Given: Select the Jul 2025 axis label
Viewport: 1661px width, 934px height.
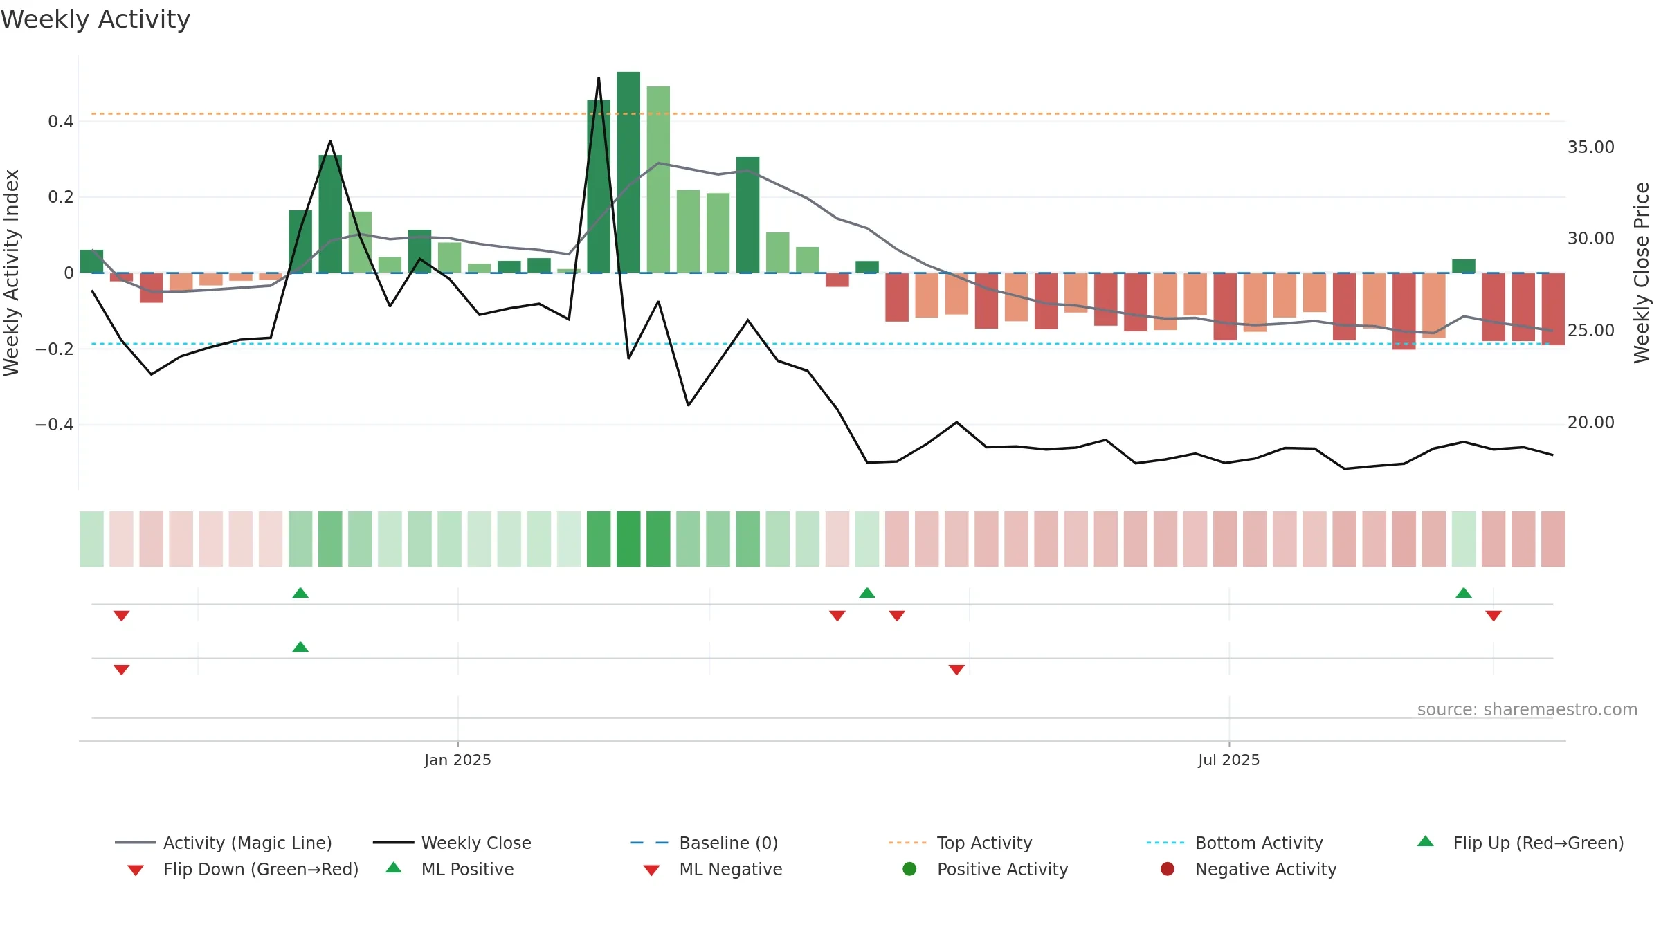Looking at the screenshot, I should pyautogui.click(x=1229, y=760).
